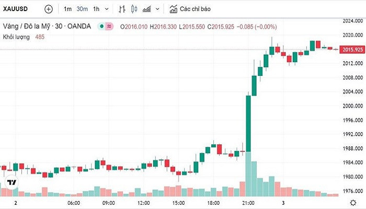
Task: Switch to the 1m interval
Action: tap(68, 9)
